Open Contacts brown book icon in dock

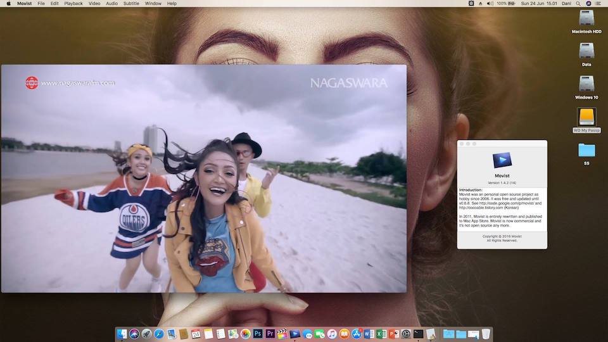pos(184,334)
